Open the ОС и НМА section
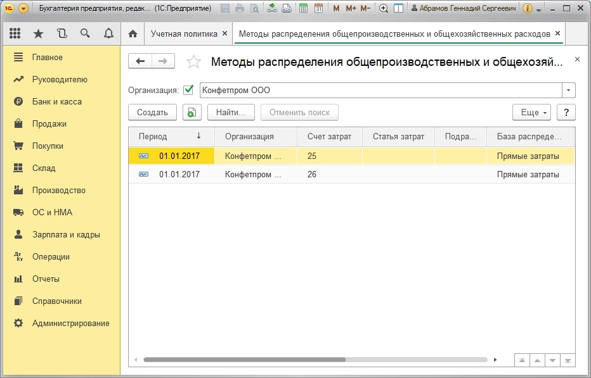Screen dimensions: 591x378 coord(62,213)
